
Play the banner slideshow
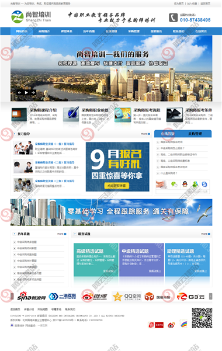[26, 92]
